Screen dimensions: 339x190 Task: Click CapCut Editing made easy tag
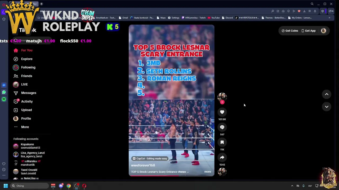tap(150, 159)
